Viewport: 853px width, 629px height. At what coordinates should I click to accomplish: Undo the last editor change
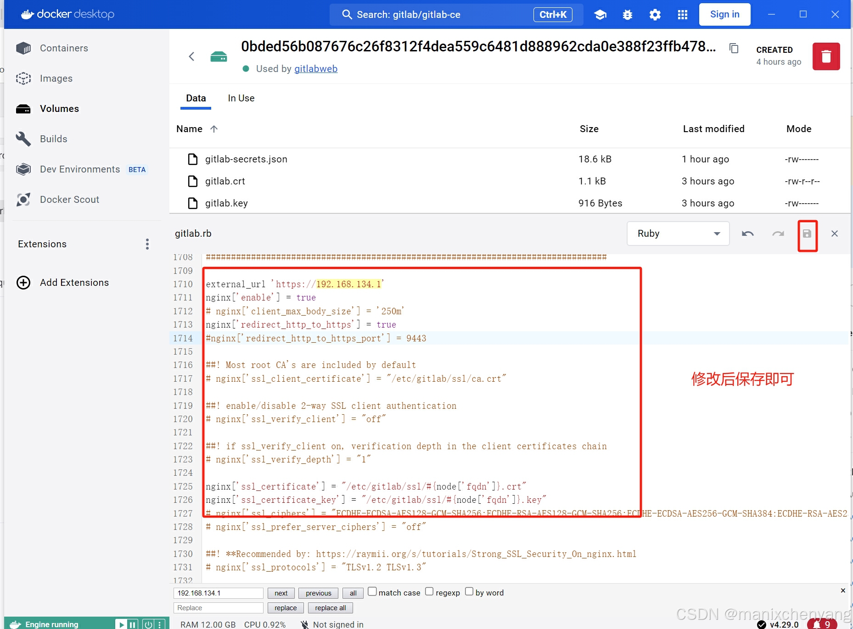[748, 234]
